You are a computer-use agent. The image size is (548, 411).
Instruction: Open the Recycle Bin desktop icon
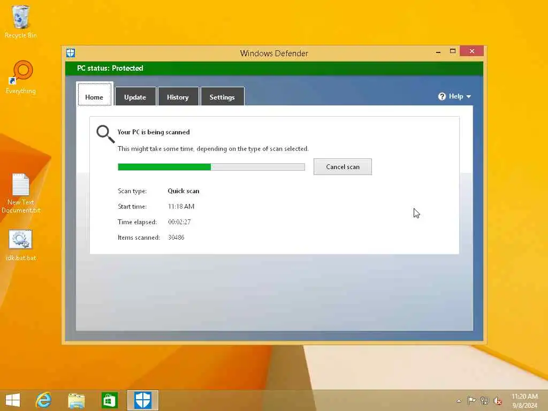[x=21, y=21]
